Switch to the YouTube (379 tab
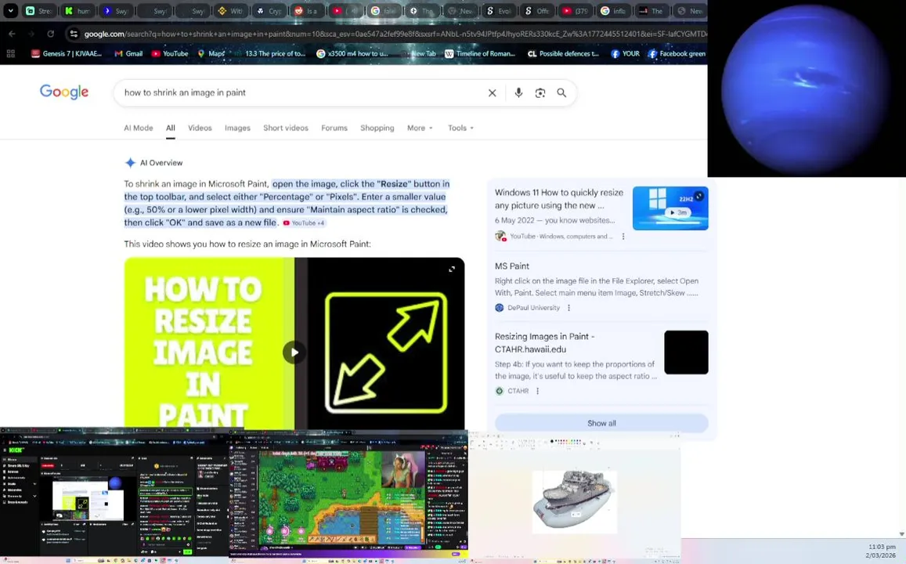Image resolution: width=906 pixels, height=564 pixels. pos(576,10)
